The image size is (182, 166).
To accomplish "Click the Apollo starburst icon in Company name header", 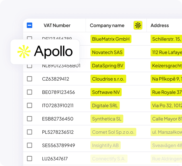I will (138, 25).
